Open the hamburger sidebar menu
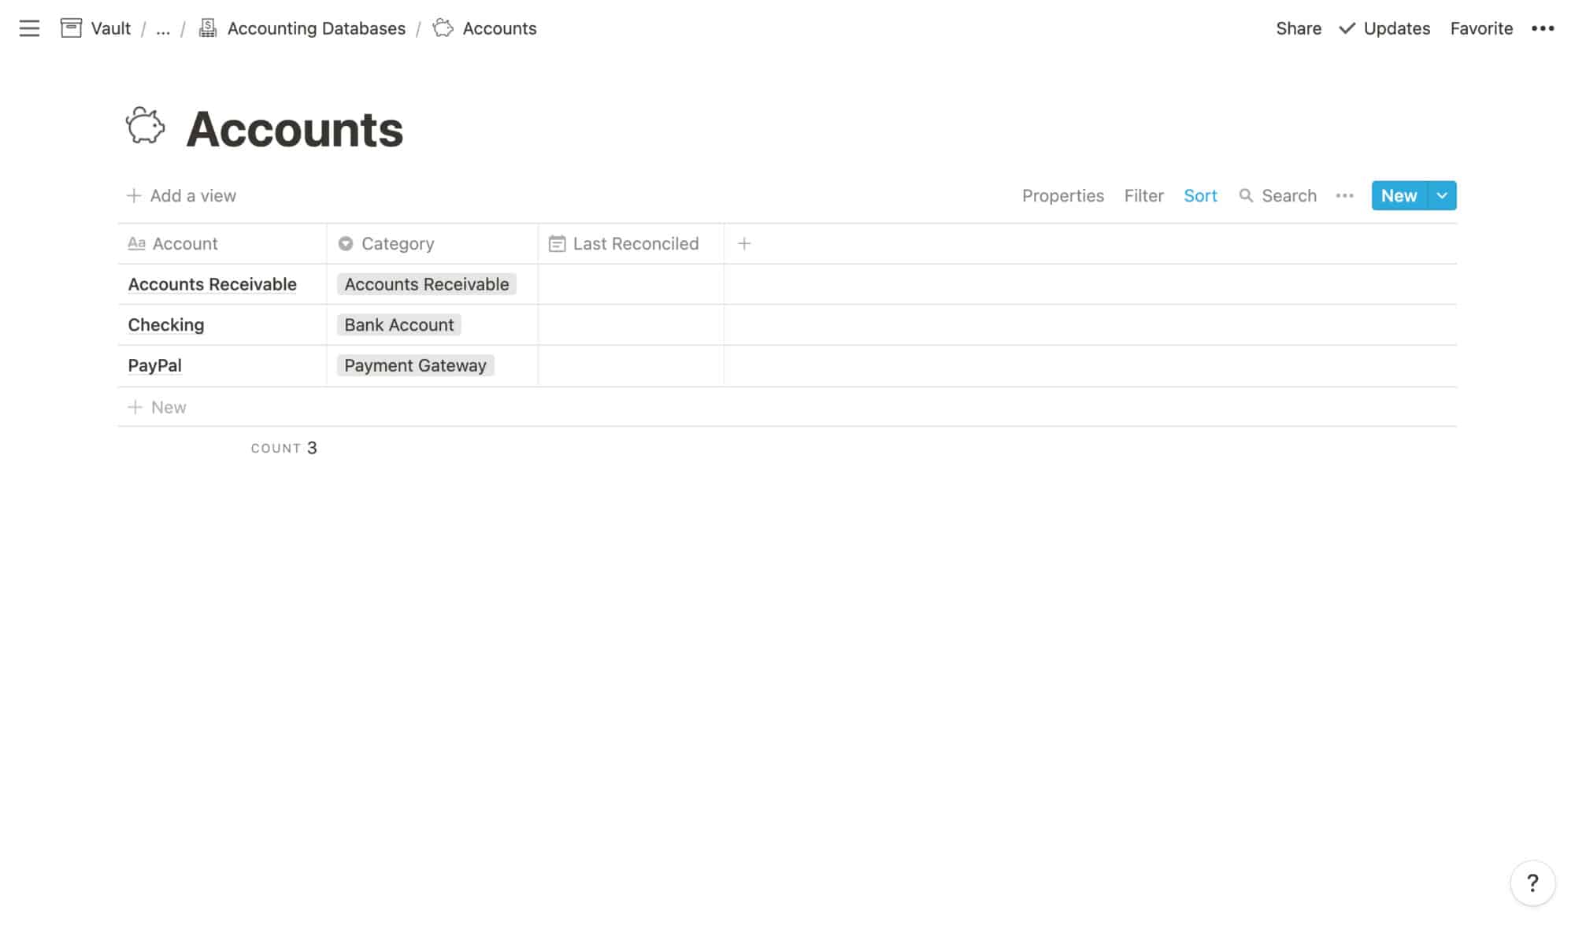The width and height of the screenshot is (1575, 925). [29, 28]
